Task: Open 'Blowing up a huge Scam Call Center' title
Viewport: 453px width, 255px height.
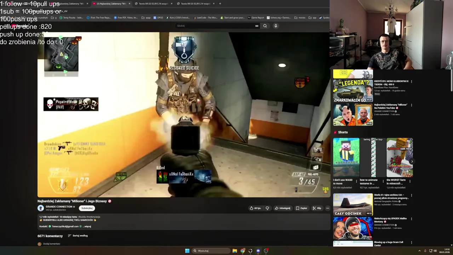Action: [389, 244]
